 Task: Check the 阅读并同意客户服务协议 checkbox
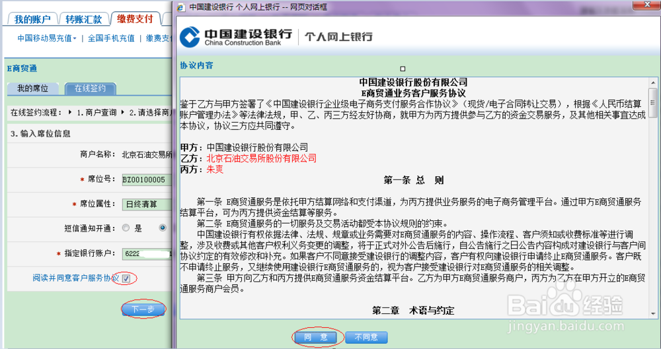pyautogui.click(x=126, y=278)
